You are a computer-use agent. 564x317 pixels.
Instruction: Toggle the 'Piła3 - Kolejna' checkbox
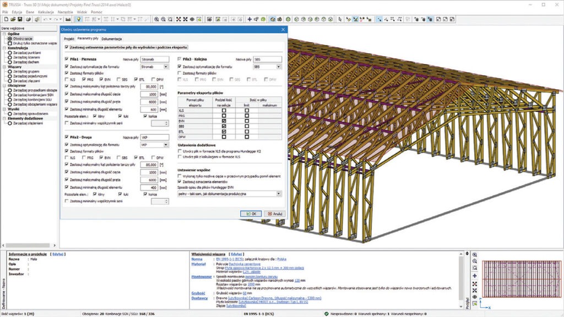(x=180, y=59)
